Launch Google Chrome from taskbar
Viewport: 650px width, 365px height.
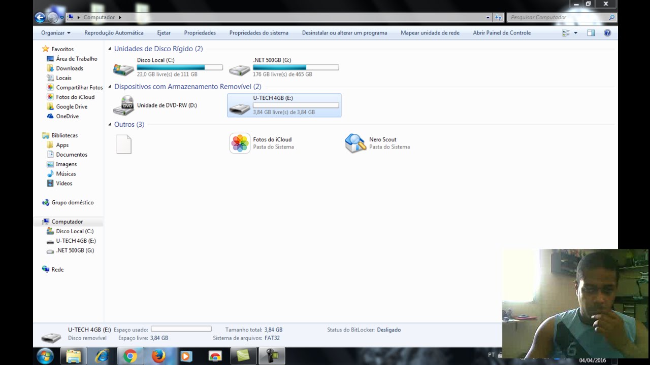[130, 356]
